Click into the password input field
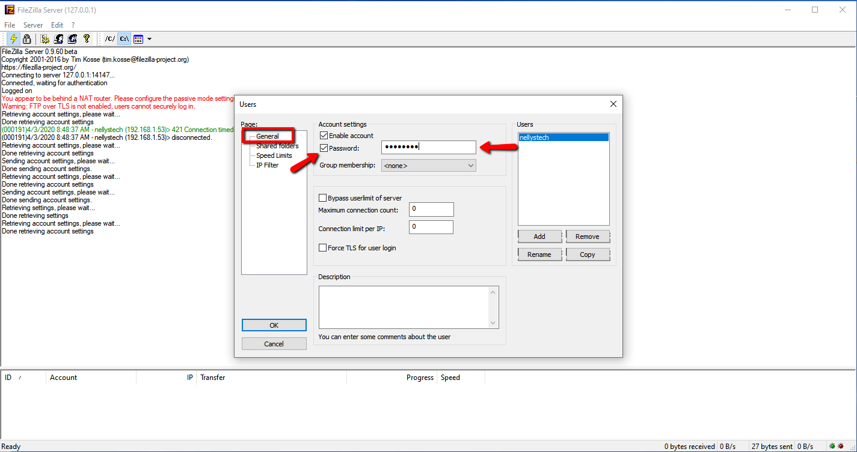The width and height of the screenshot is (857, 452). tap(428, 147)
